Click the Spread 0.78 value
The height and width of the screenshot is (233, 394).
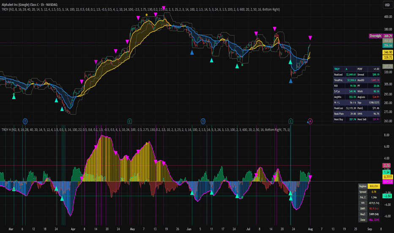point(374,191)
